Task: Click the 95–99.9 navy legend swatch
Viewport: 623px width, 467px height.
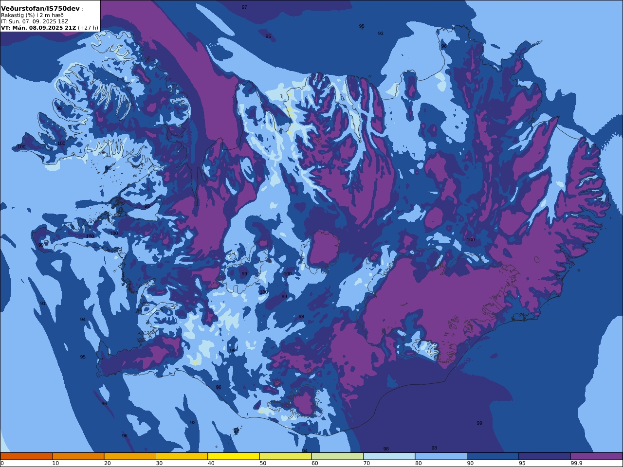Action: pyautogui.click(x=545, y=456)
